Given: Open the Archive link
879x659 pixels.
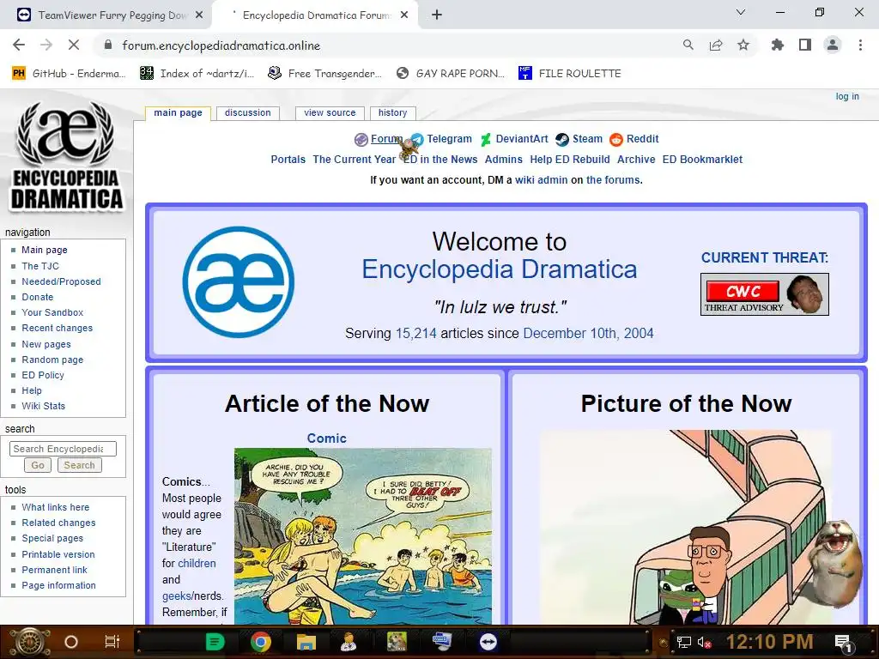Looking at the screenshot, I should [x=636, y=160].
